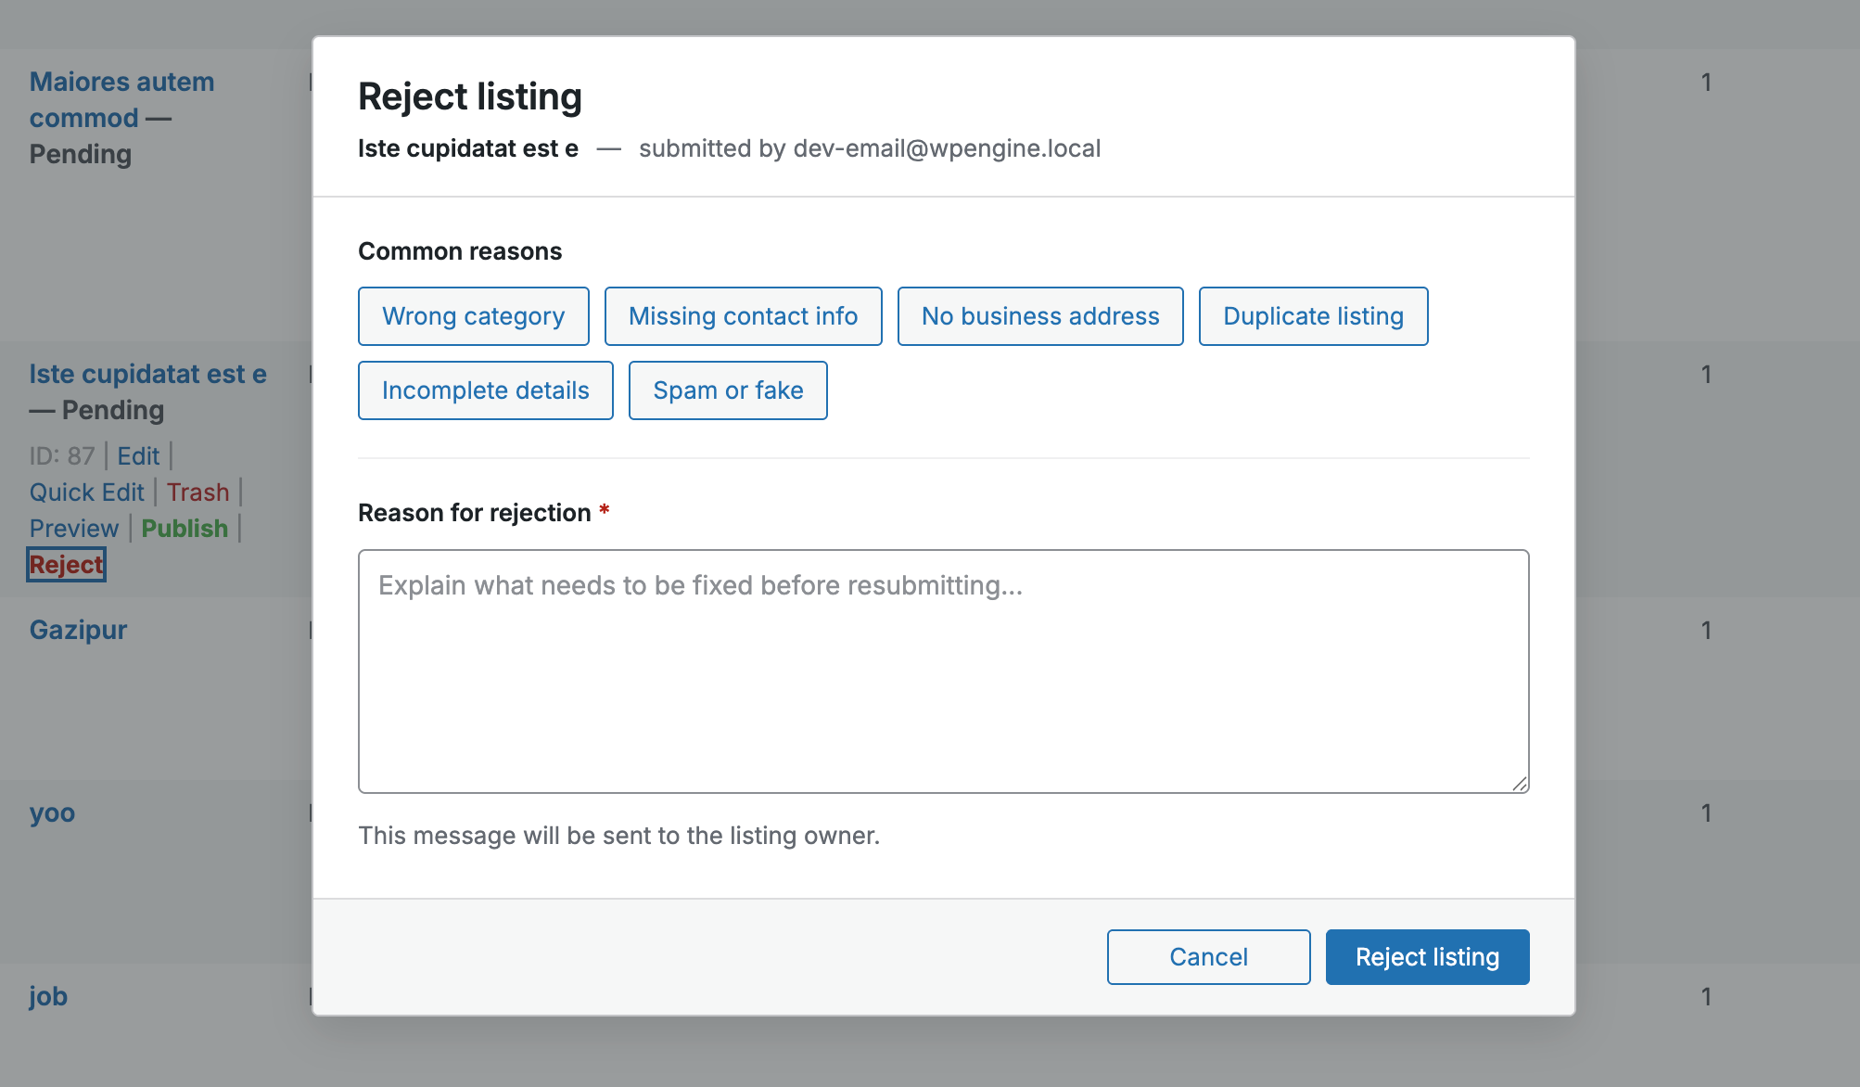1860x1087 pixels.
Task: Confirm with the Reject listing button
Action: pos(1427,957)
